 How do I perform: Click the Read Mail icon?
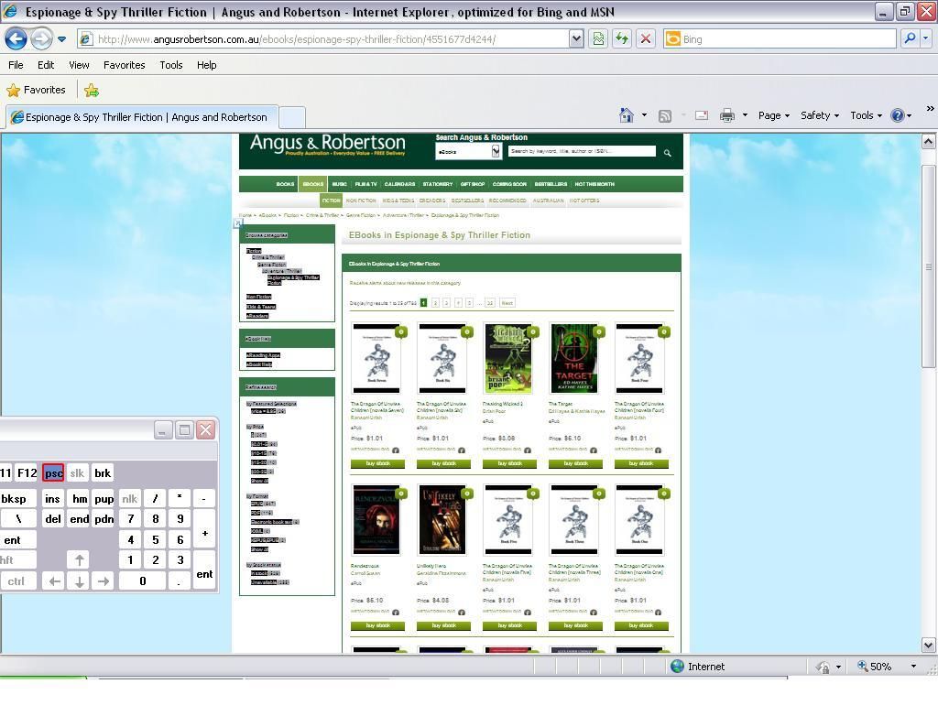(702, 115)
